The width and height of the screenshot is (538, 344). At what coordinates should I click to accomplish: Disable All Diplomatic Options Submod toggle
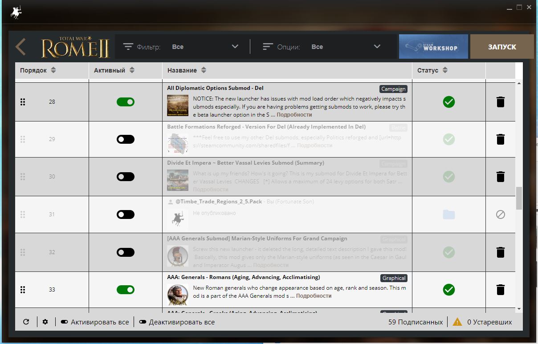click(126, 102)
